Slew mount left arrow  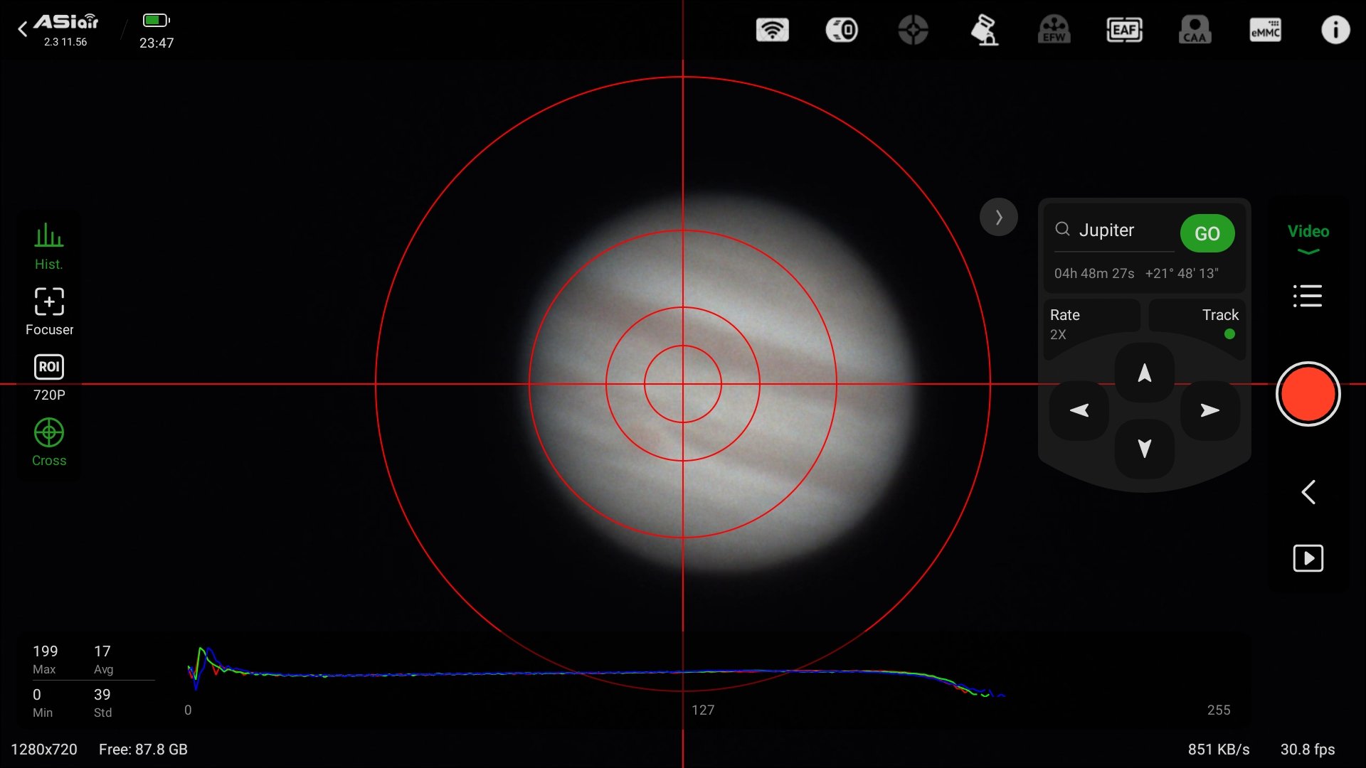coord(1079,410)
